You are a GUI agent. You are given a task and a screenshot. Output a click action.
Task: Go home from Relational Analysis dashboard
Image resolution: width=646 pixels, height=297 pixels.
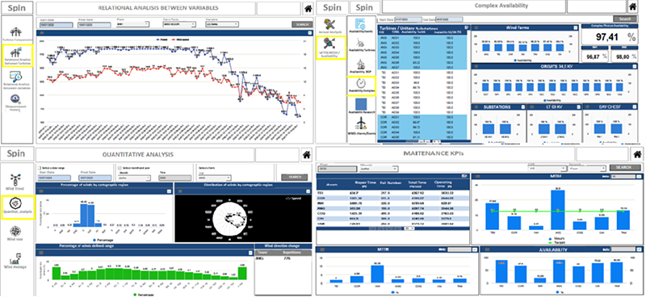click(308, 8)
